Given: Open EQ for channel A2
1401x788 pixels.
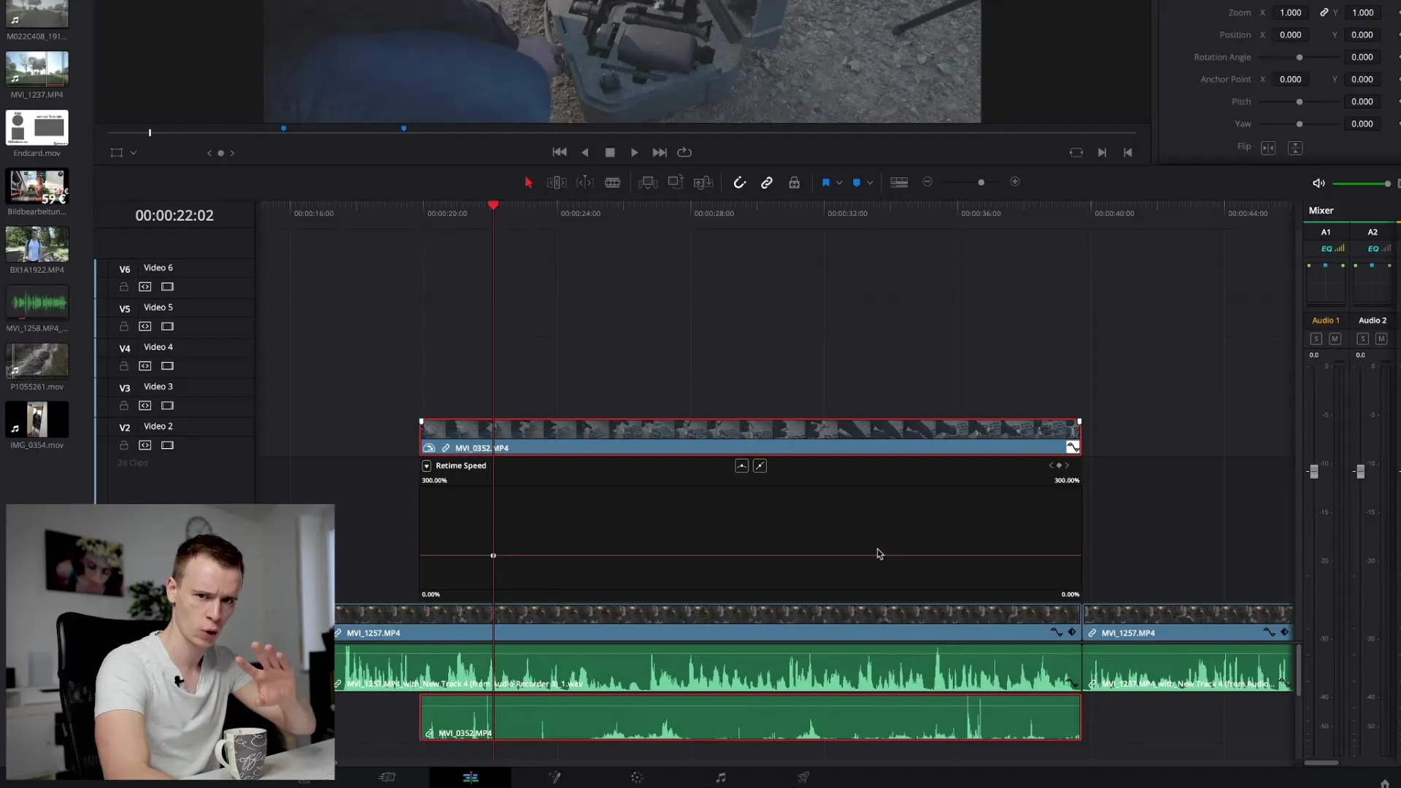Looking at the screenshot, I should click(x=1379, y=249).
